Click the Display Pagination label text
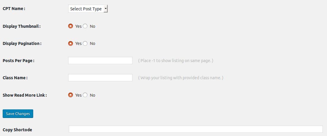Viewport: 327px width, 136px height. click(22, 43)
